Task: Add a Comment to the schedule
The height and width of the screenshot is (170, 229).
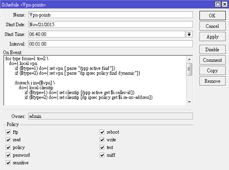Action: [212, 60]
